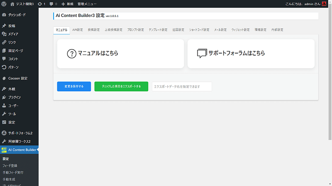The height and width of the screenshot is (186, 332).
Task: Click the media library icon
Action: coord(4,34)
